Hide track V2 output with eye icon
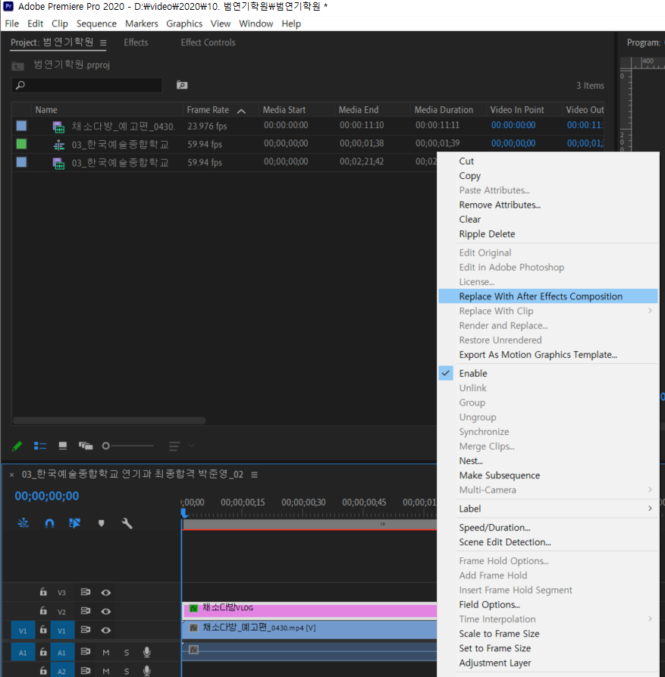The height and width of the screenshot is (677, 665). tap(106, 611)
